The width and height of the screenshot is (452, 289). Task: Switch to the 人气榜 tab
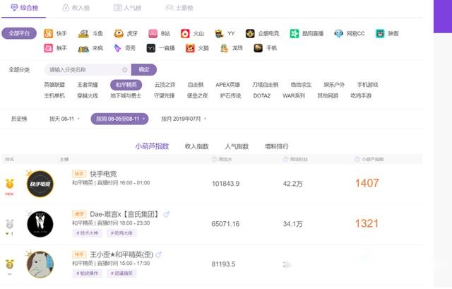point(127,8)
